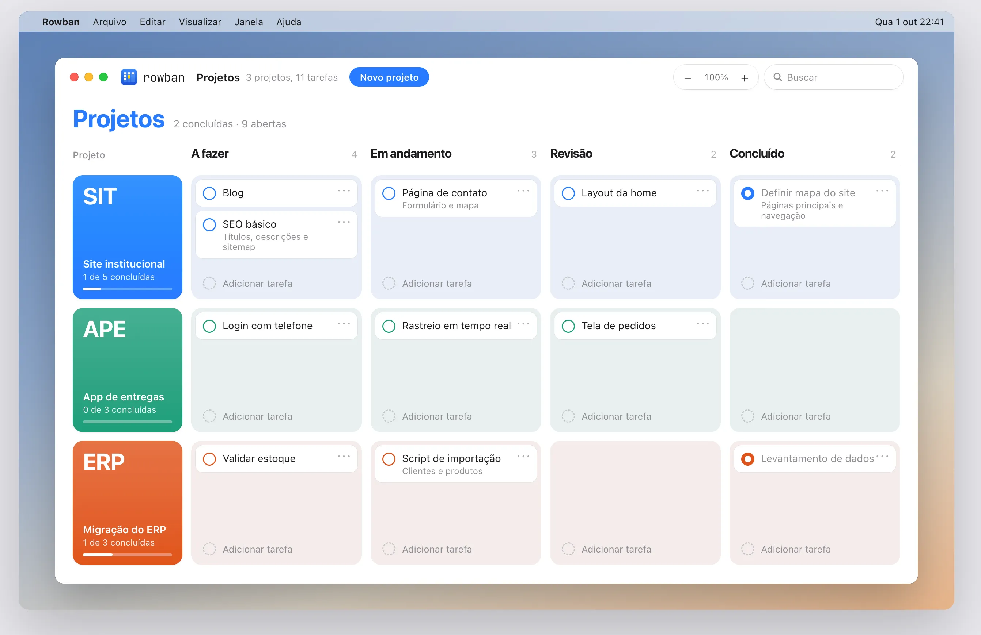Viewport: 981px width, 635px height.
Task: Open the Janela menu
Action: (249, 22)
